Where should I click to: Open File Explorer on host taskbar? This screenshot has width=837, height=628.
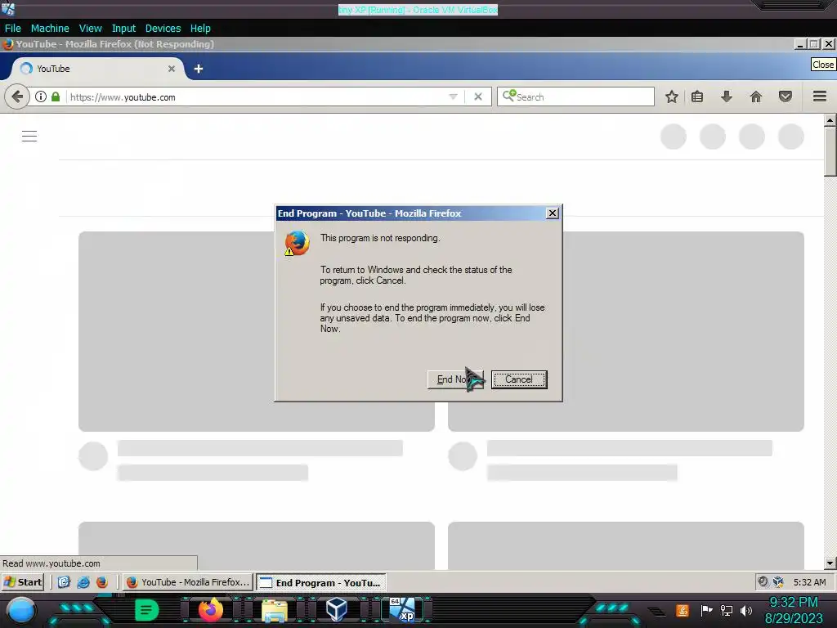275,610
